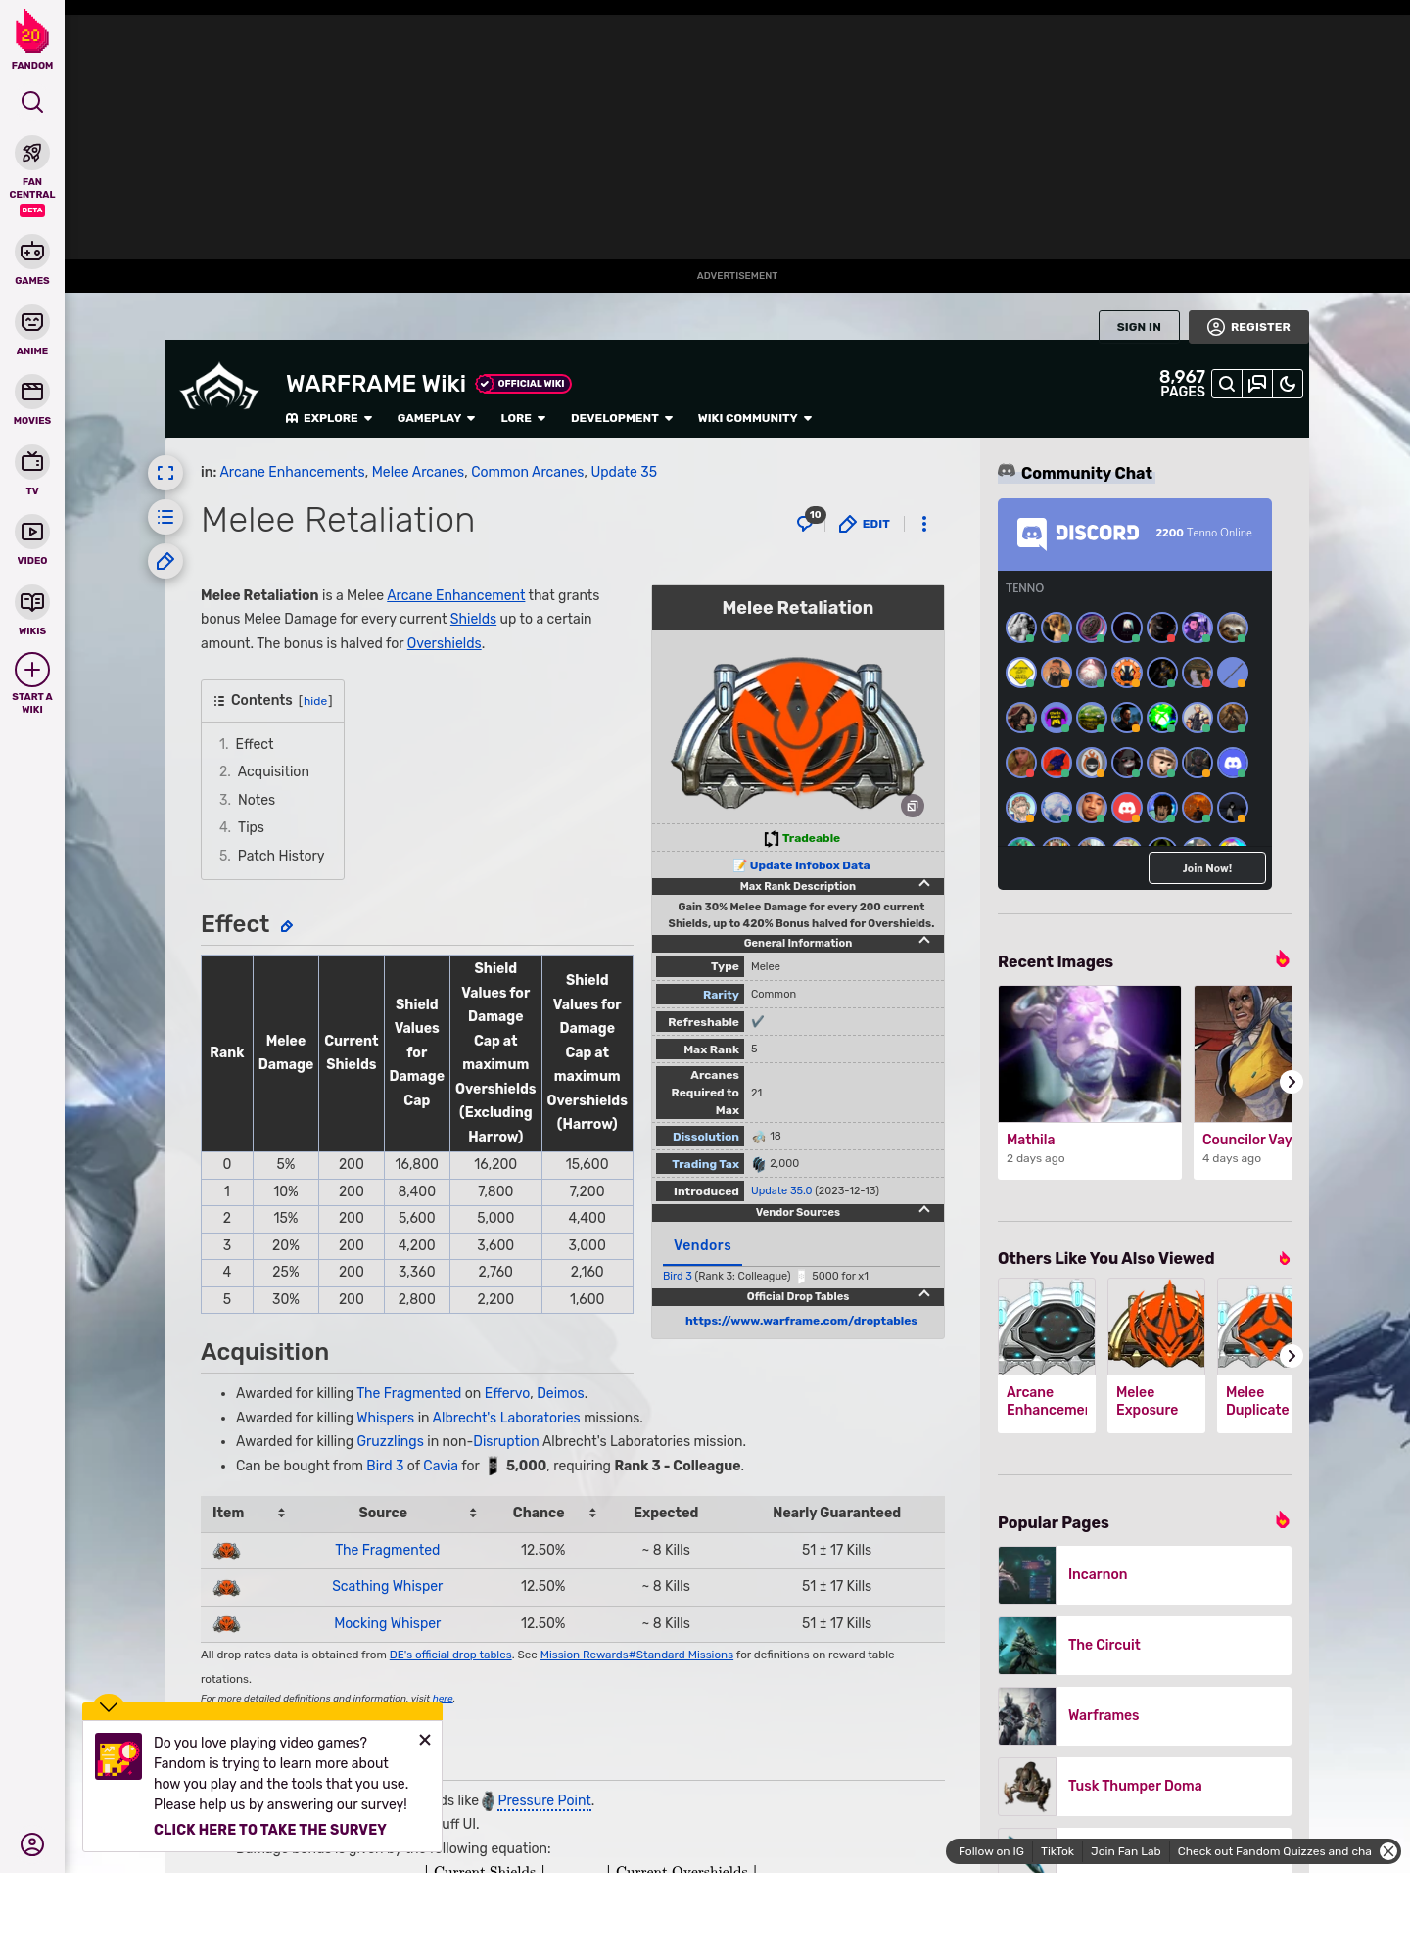Open The Fragmented source link
The width and height of the screenshot is (1410, 1958).
[x=387, y=1550]
